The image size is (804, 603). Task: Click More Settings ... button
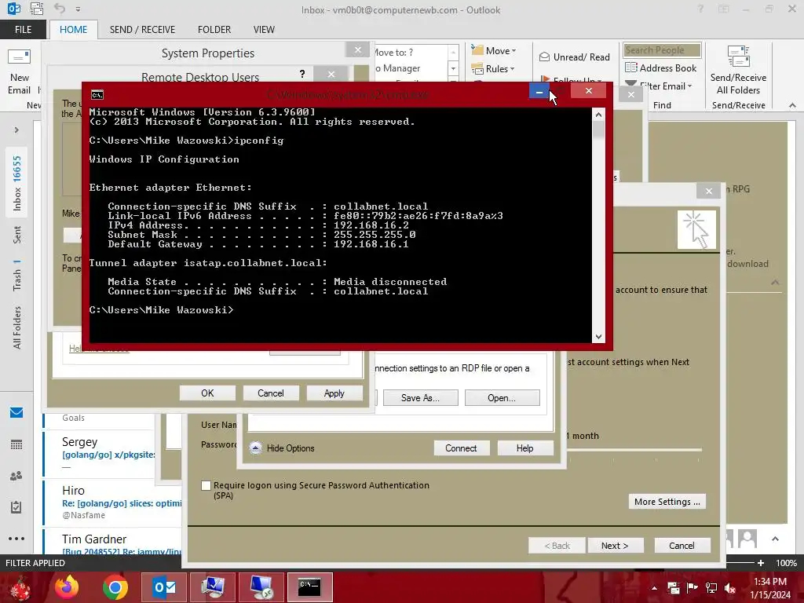pos(667,502)
